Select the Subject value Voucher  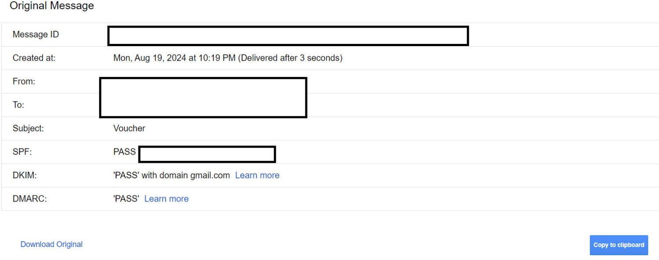129,128
